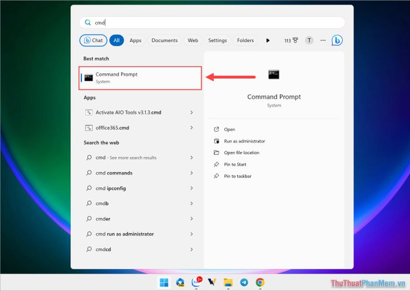Click the Open action's arrow-box icon
410x291 pixels.
point(216,129)
